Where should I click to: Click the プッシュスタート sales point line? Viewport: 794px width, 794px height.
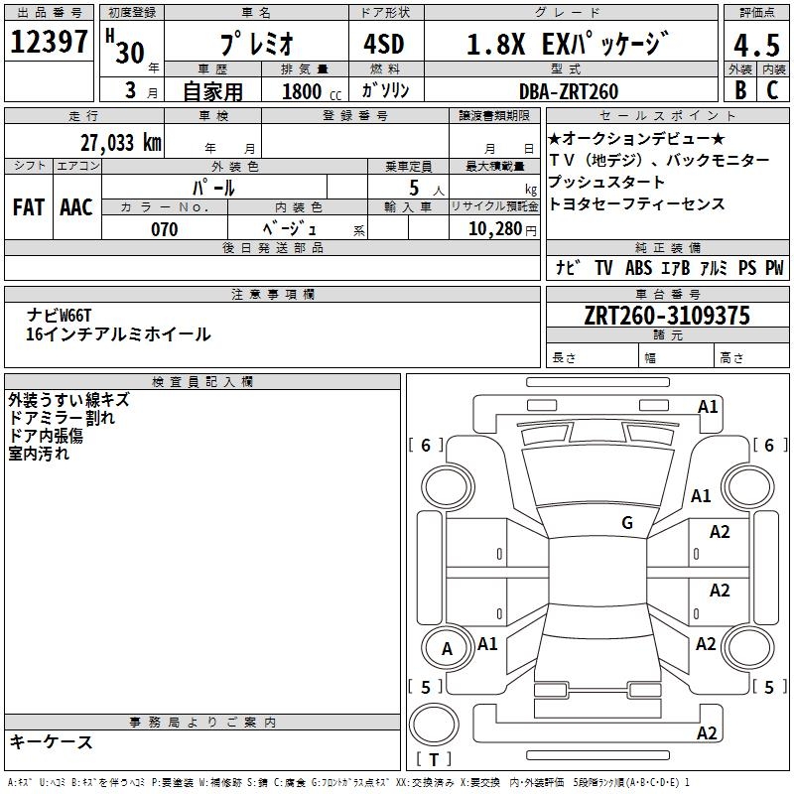[x=606, y=182]
